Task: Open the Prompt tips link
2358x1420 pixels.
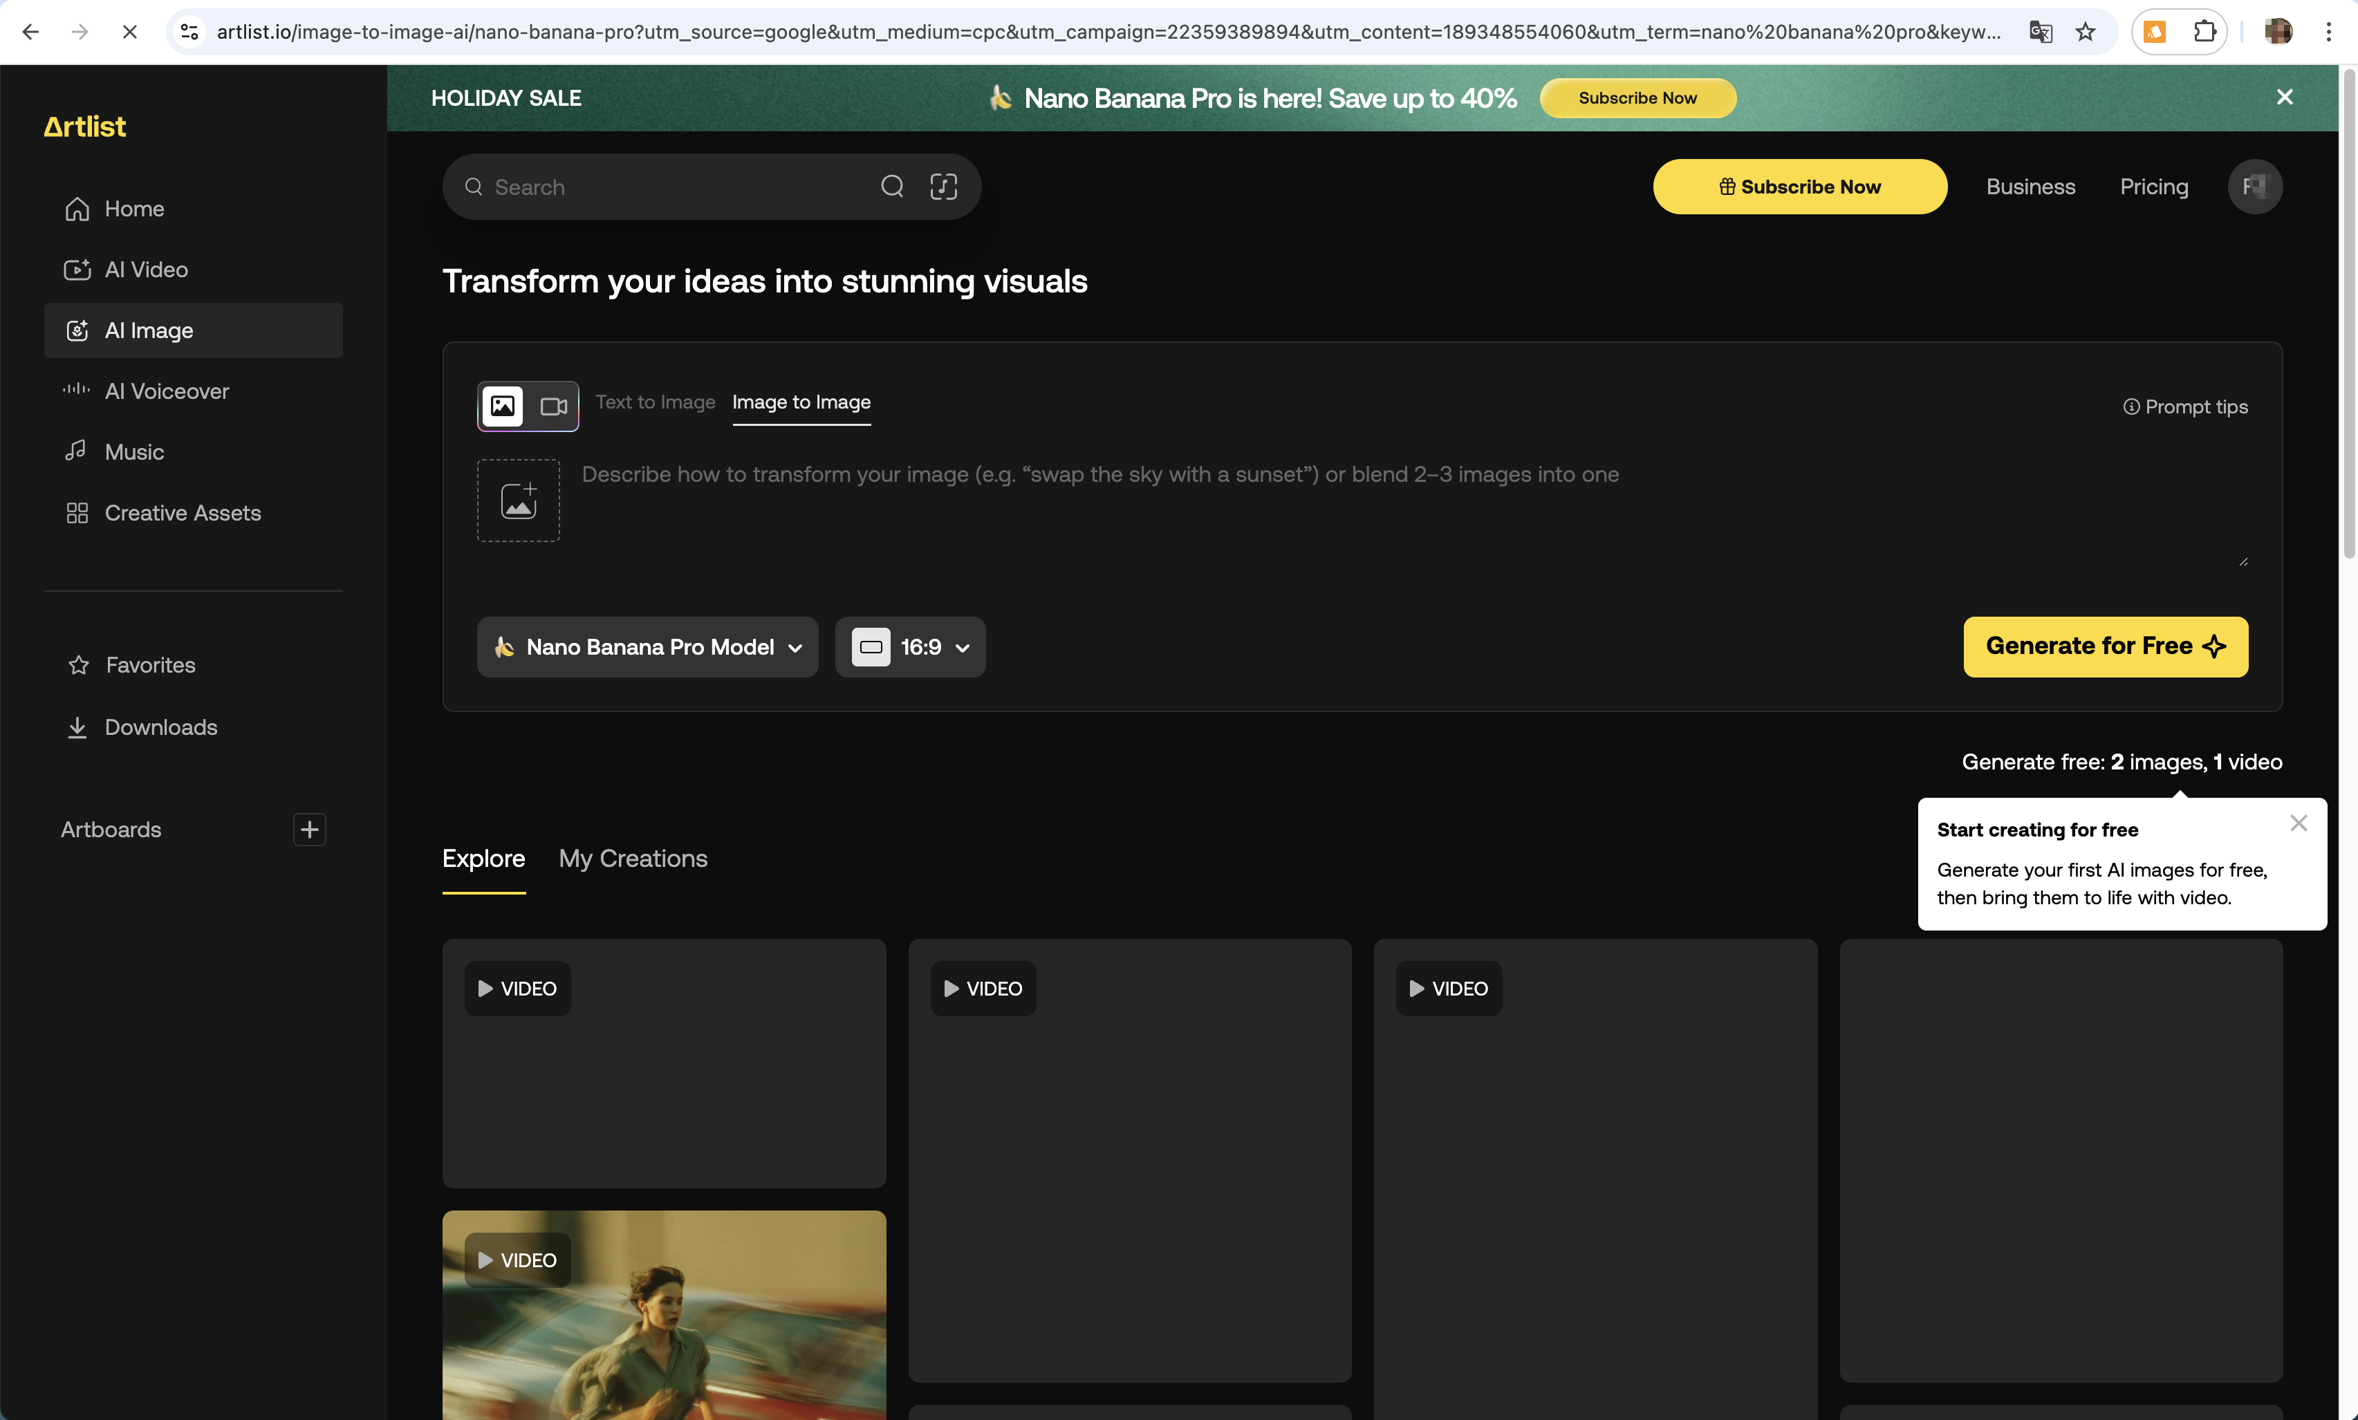Action: [2185, 407]
